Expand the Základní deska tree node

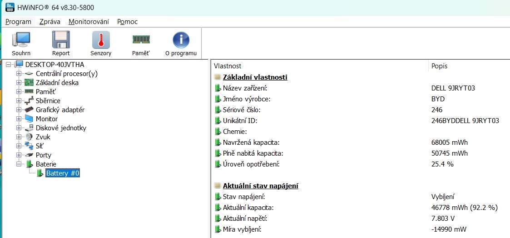[19, 83]
